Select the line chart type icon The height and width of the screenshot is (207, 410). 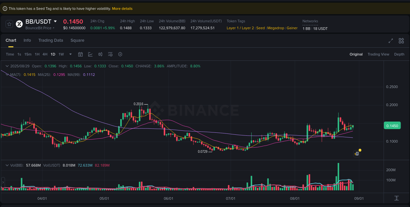point(90,54)
